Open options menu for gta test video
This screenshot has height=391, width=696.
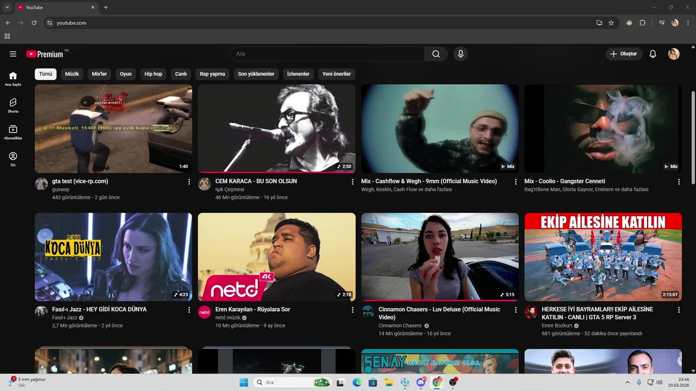[x=189, y=182]
